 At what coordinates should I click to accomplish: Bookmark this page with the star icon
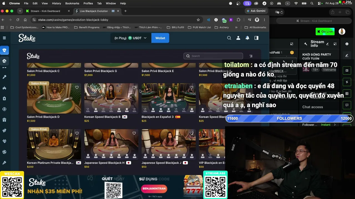tap(198, 20)
